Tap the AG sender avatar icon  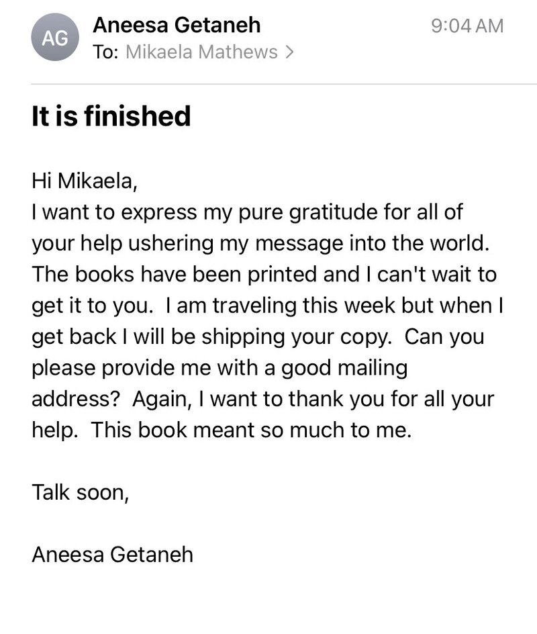(x=55, y=37)
